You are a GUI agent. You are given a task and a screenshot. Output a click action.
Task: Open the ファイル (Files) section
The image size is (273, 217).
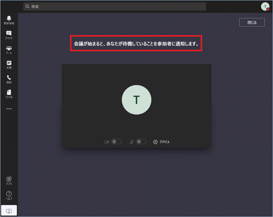(x=9, y=94)
